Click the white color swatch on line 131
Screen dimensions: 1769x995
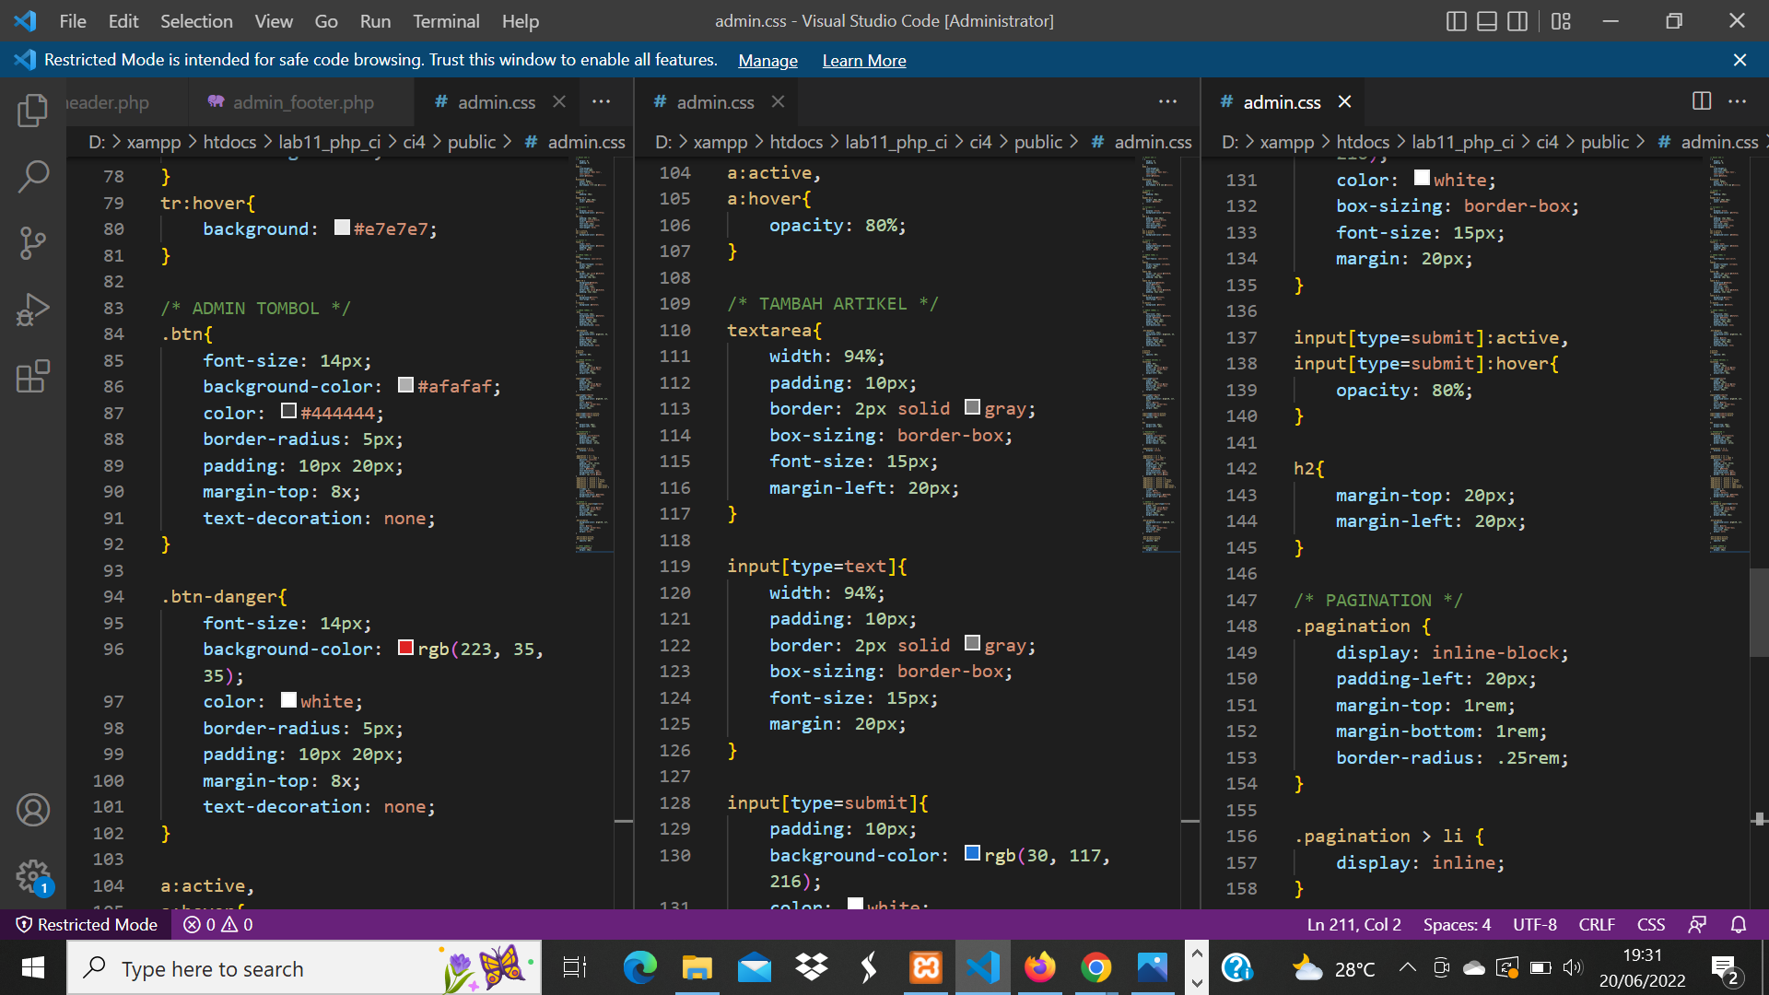(x=1422, y=178)
